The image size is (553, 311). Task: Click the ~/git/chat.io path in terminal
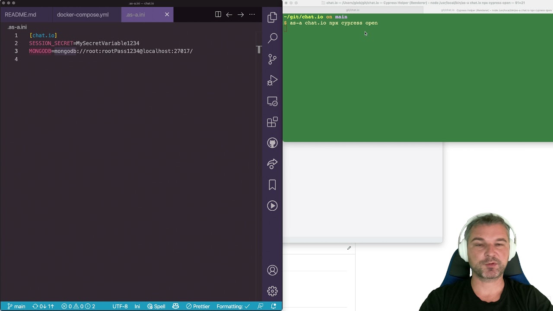pos(303,17)
